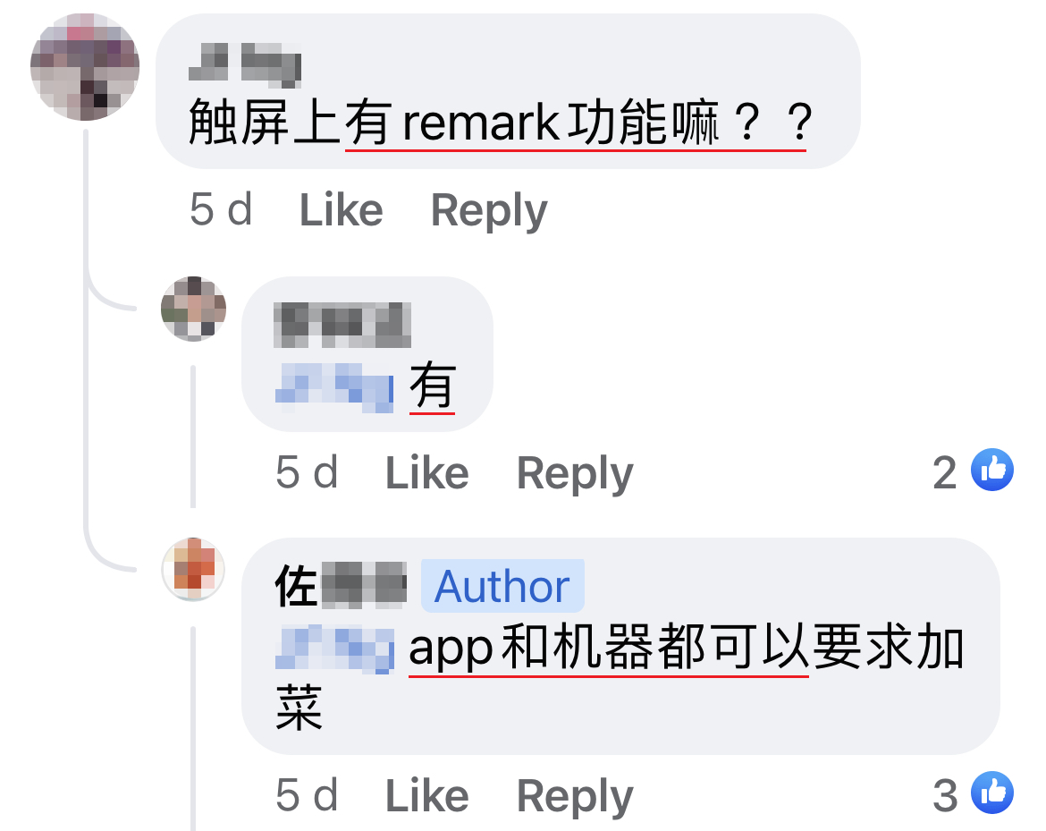Reply to the short '有' comment
This screenshot has width=1046, height=831.
pos(575,474)
